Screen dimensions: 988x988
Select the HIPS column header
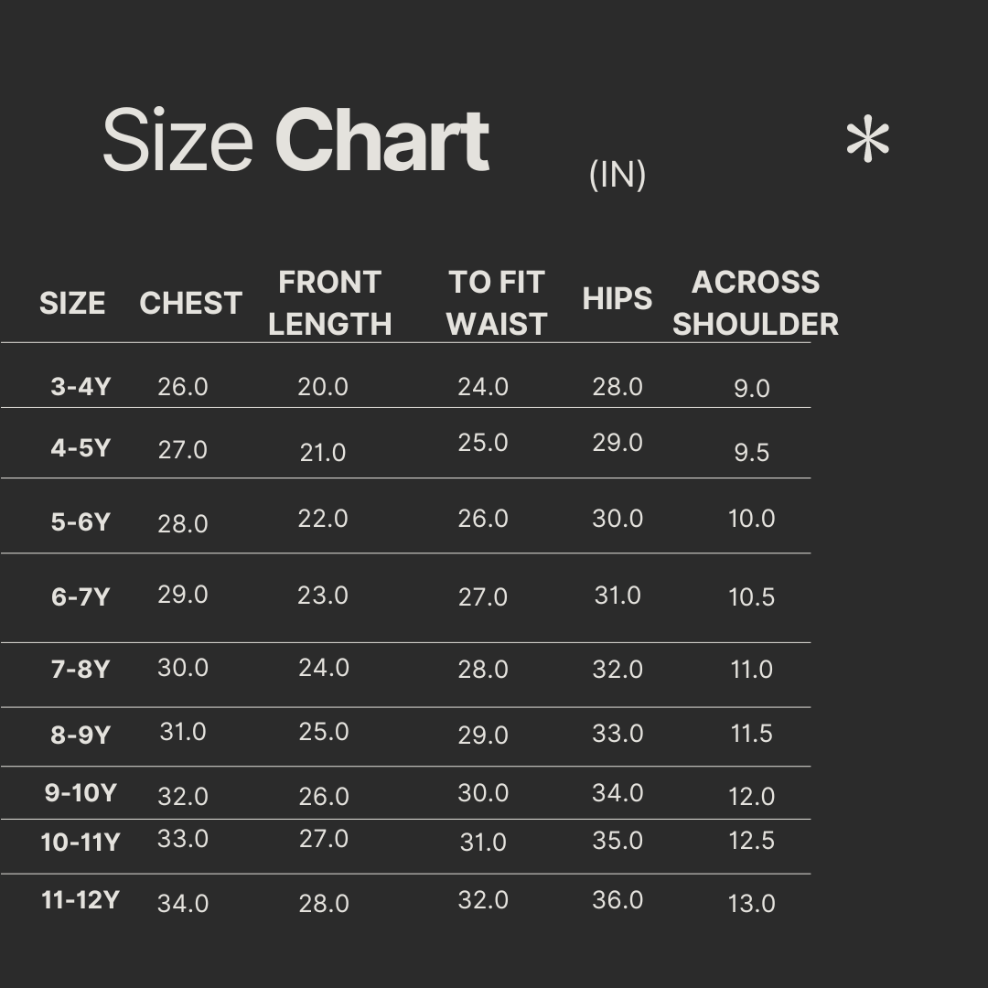click(617, 299)
